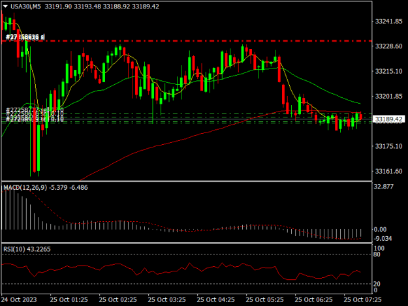The image size is (408, 306).
Task: Select the RSI(10) 43.2265 indicator label
Action: click(x=27, y=249)
